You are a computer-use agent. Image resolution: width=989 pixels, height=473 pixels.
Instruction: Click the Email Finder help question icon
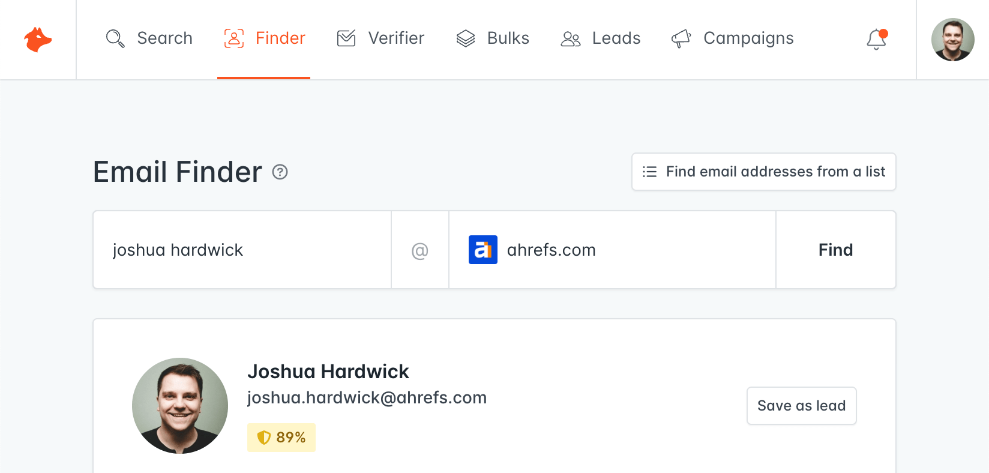pyautogui.click(x=280, y=172)
